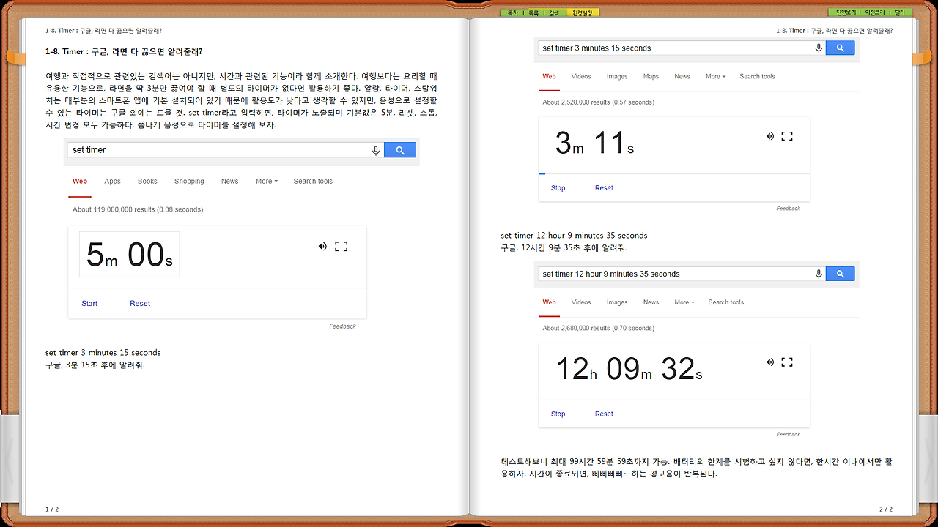Image resolution: width=938 pixels, height=527 pixels.
Task: Click the search button next to "set timer 3 minutes 15 seconds"
Action: (x=841, y=48)
